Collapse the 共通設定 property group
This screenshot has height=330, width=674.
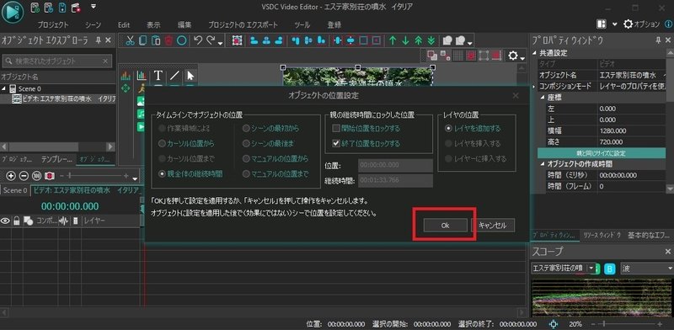tap(534, 54)
